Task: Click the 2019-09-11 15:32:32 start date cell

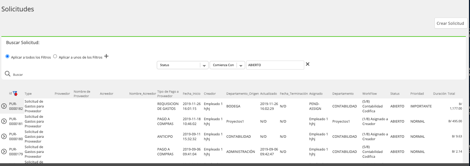Action: tap(192, 136)
